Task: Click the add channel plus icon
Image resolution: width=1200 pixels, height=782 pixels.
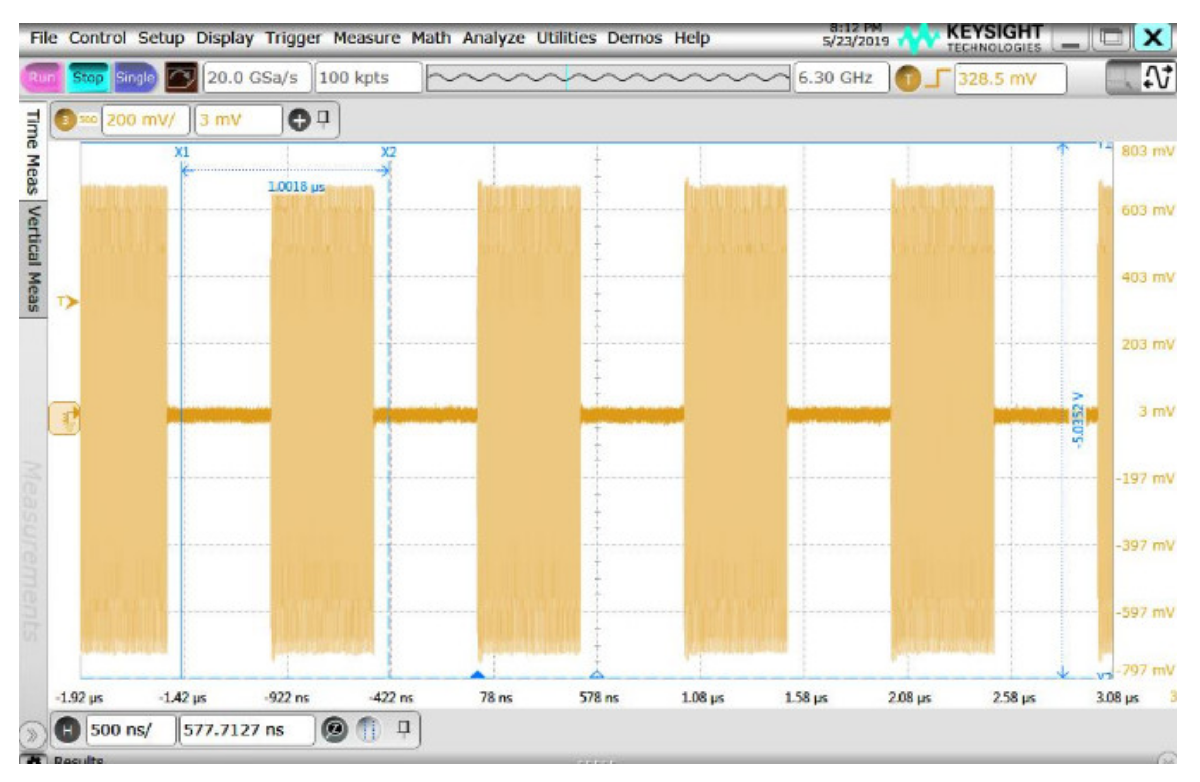Action: tap(299, 119)
